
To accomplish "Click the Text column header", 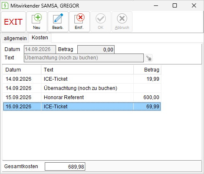I will click(x=87, y=70).
